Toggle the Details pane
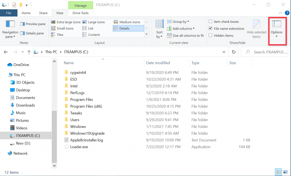 pyautogui.click(x=32, y=33)
